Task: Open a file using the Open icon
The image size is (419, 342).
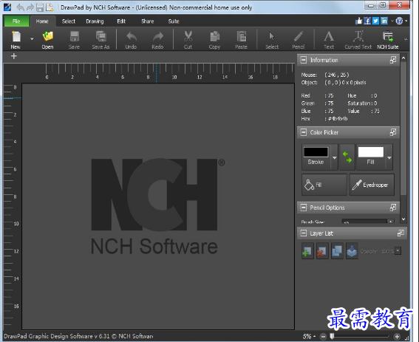Action: 47,40
